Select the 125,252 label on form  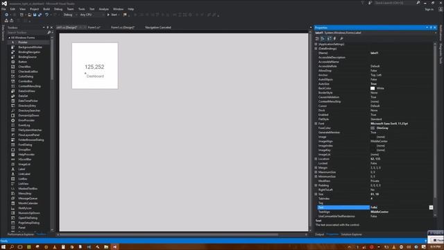(x=94, y=67)
